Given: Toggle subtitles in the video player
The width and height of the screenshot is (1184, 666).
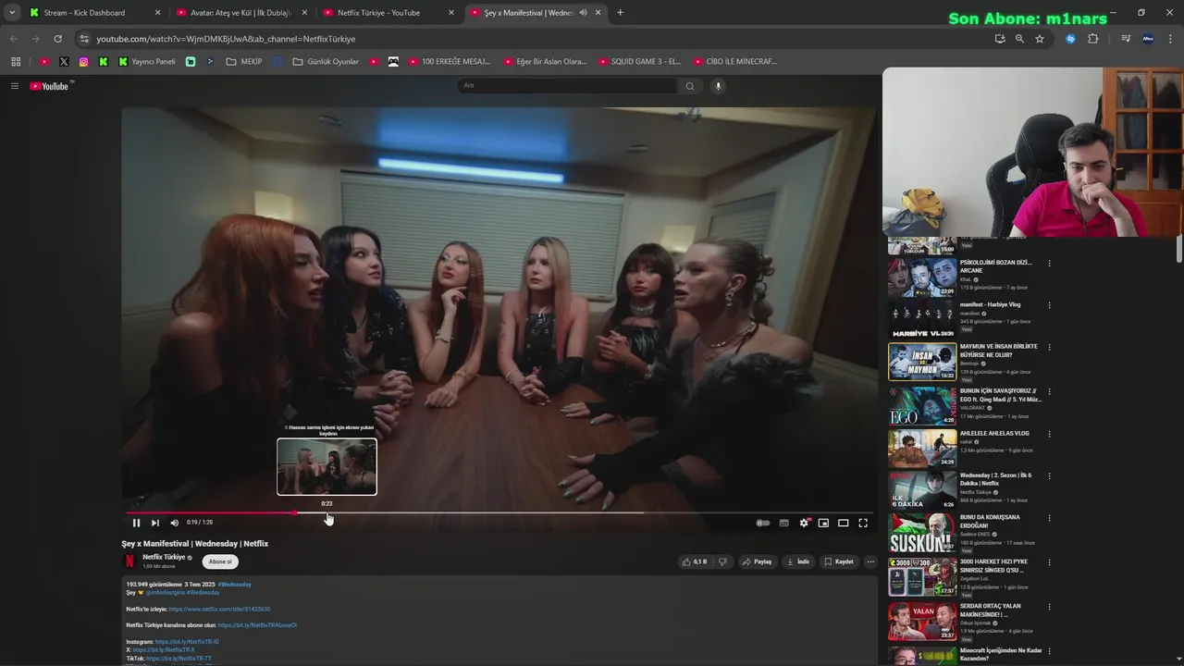Looking at the screenshot, I should [x=784, y=523].
